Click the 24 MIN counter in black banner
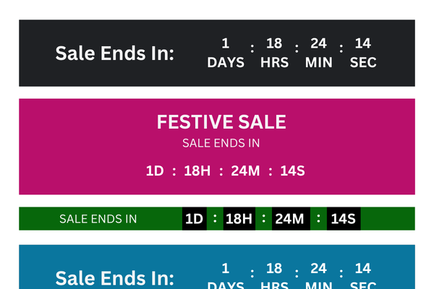Image resolution: width=434 pixels, height=289 pixels. [319, 53]
